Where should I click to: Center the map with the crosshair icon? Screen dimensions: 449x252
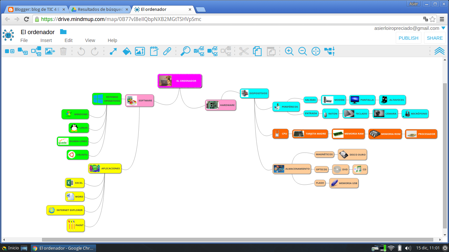316,51
